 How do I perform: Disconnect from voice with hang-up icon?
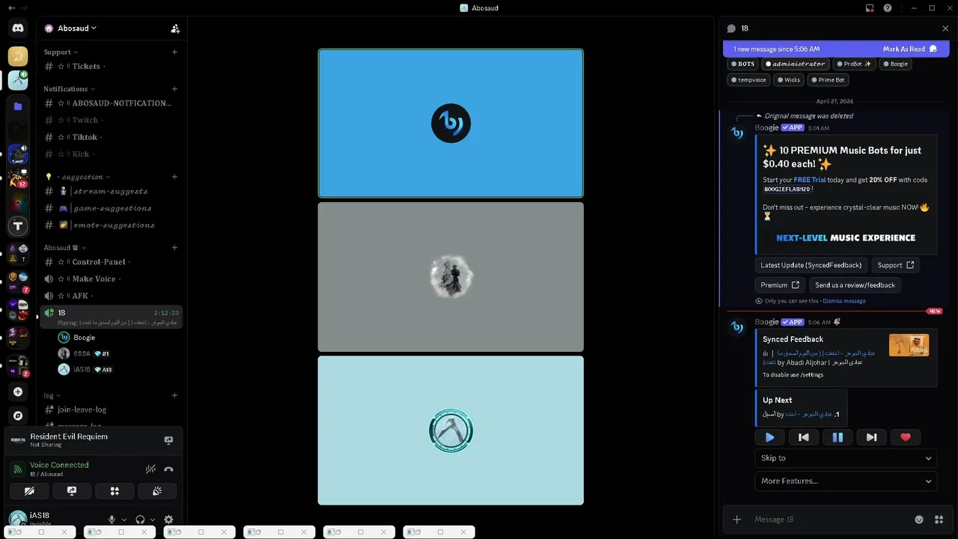[168, 469]
